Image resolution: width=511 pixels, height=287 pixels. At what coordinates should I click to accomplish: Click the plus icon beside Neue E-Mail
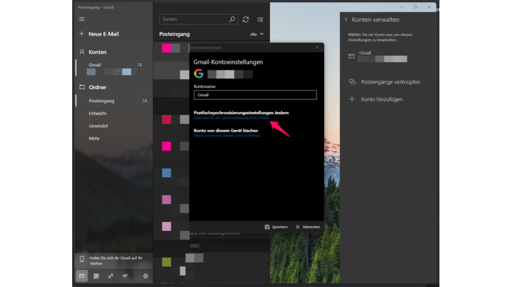point(82,34)
